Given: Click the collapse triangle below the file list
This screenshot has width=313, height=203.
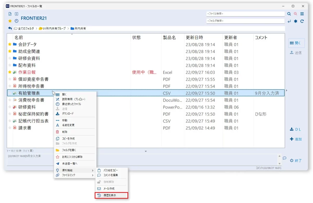Looking at the screenshot, I should click(x=146, y=151).
